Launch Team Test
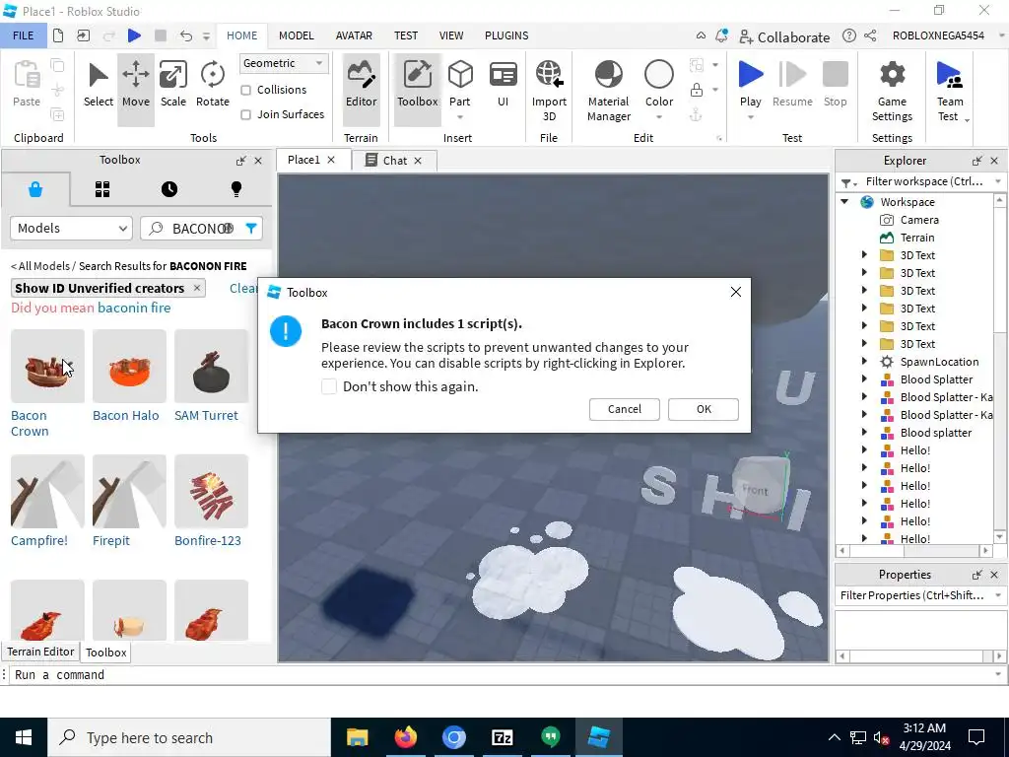The width and height of the screenshot is (1009, 757). pyautogui.click(x=950, y=90)
